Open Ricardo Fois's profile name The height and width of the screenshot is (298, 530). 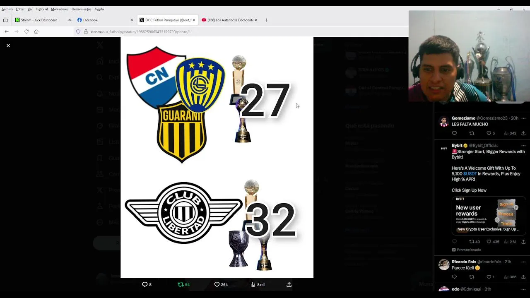click(464, 262)
